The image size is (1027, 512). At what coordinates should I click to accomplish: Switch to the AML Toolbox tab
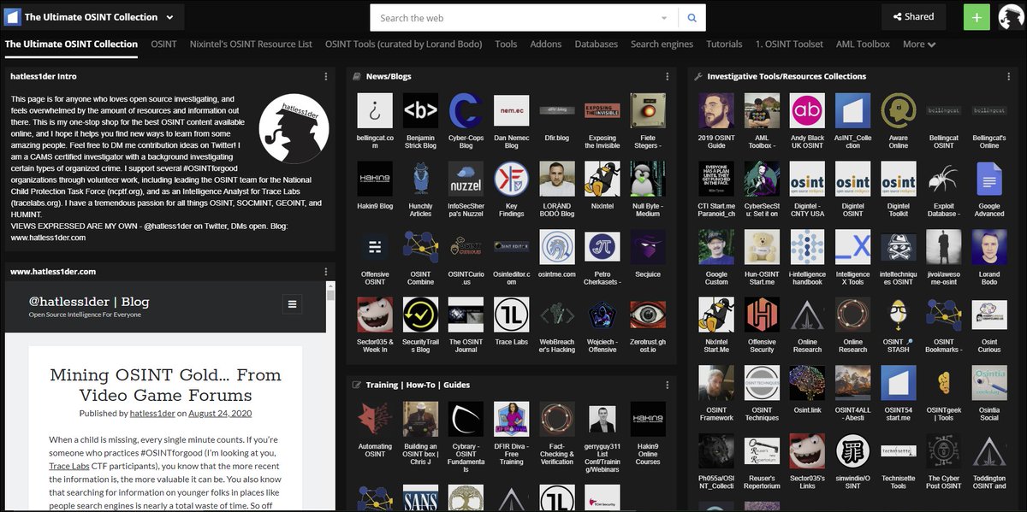pyautogui.click(x=863, y=44)
